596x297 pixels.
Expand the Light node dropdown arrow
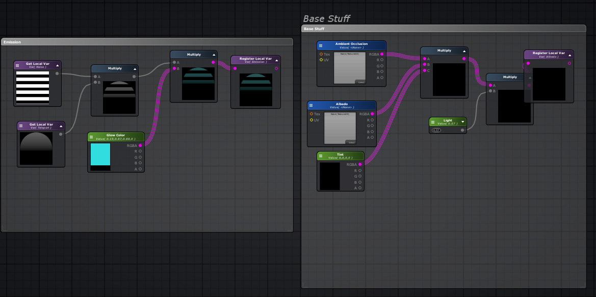pos(462,121)
